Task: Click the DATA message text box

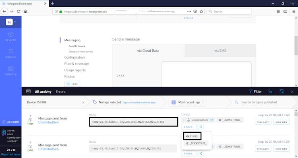Action: pos(207,74)
